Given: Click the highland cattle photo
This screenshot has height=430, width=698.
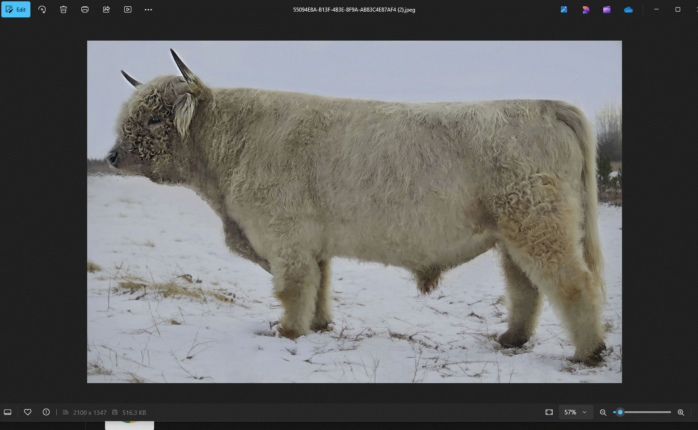Looking at the screenshot, I should pyautogui.click(x=354, y=212).
